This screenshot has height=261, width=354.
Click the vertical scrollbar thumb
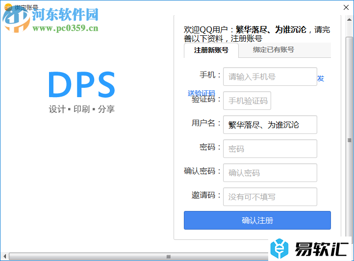pyautogui.click(x=349, y=140)
